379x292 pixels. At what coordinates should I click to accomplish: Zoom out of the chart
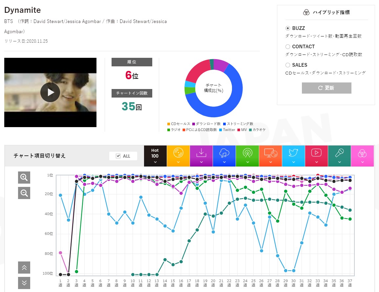24,193
